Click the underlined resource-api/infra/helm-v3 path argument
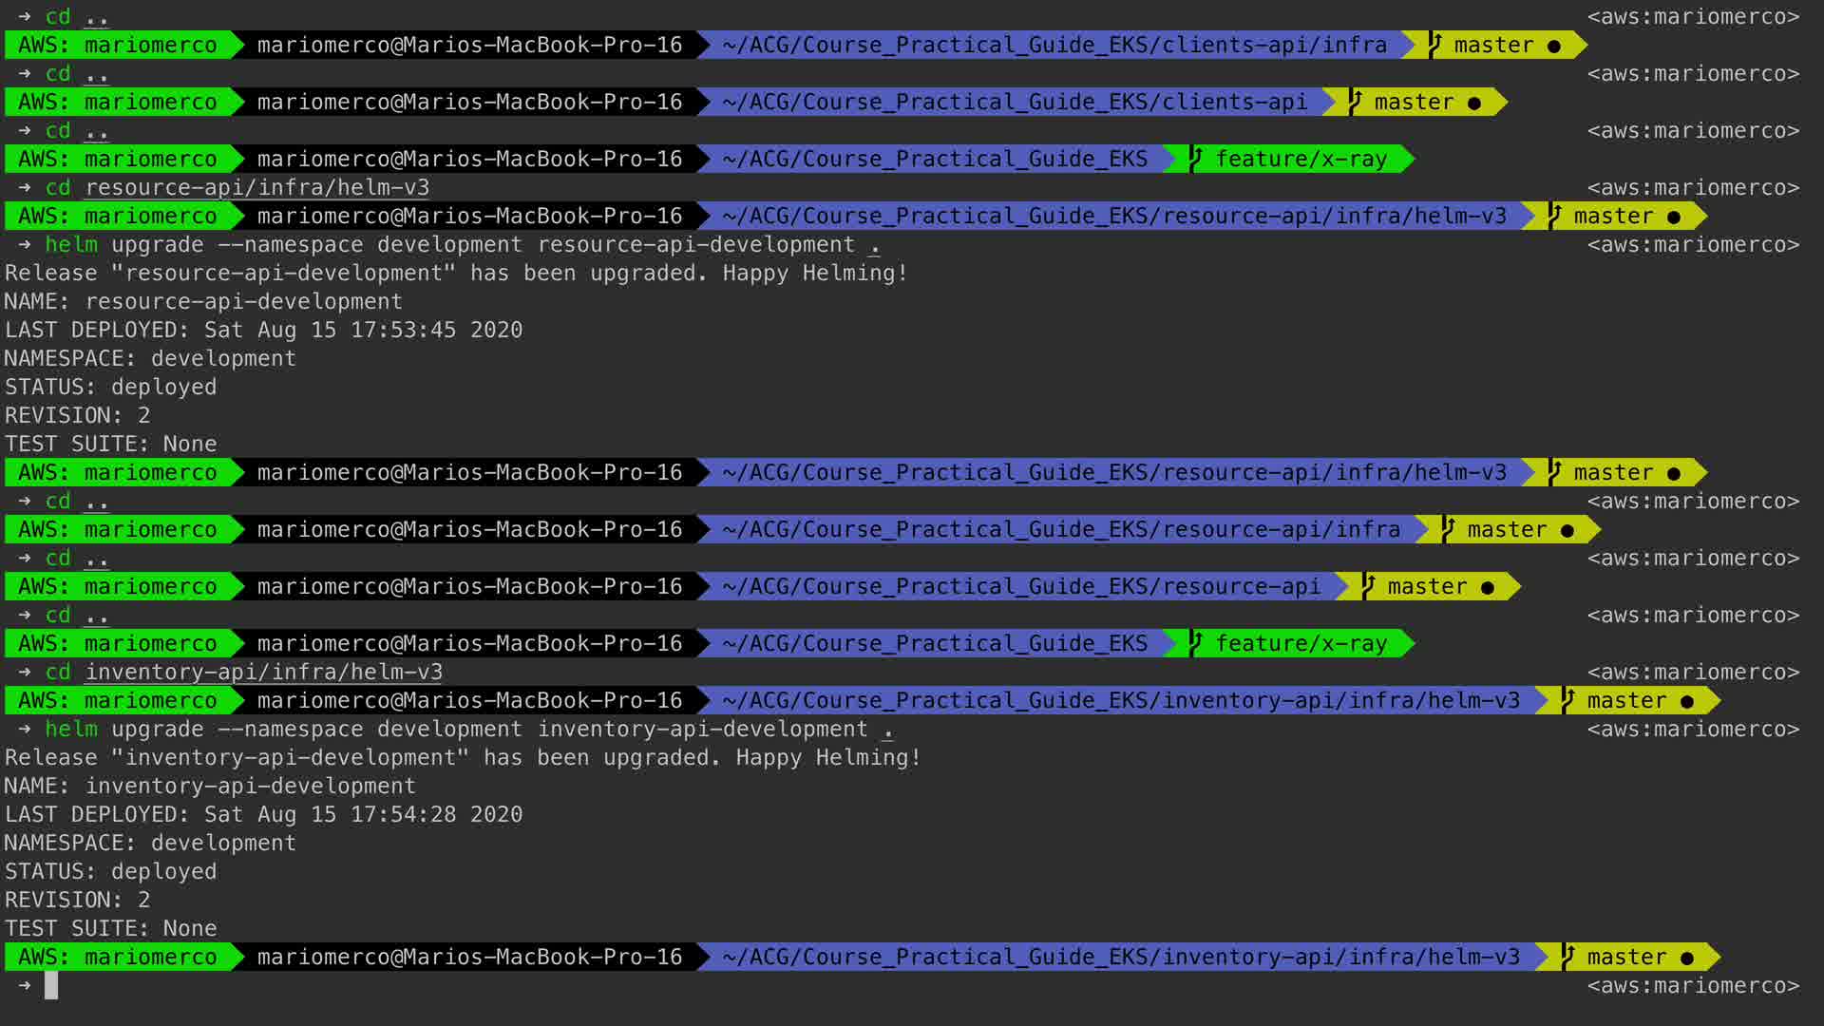Screen dimensions: 1824x1026 [x=256, y=187]
